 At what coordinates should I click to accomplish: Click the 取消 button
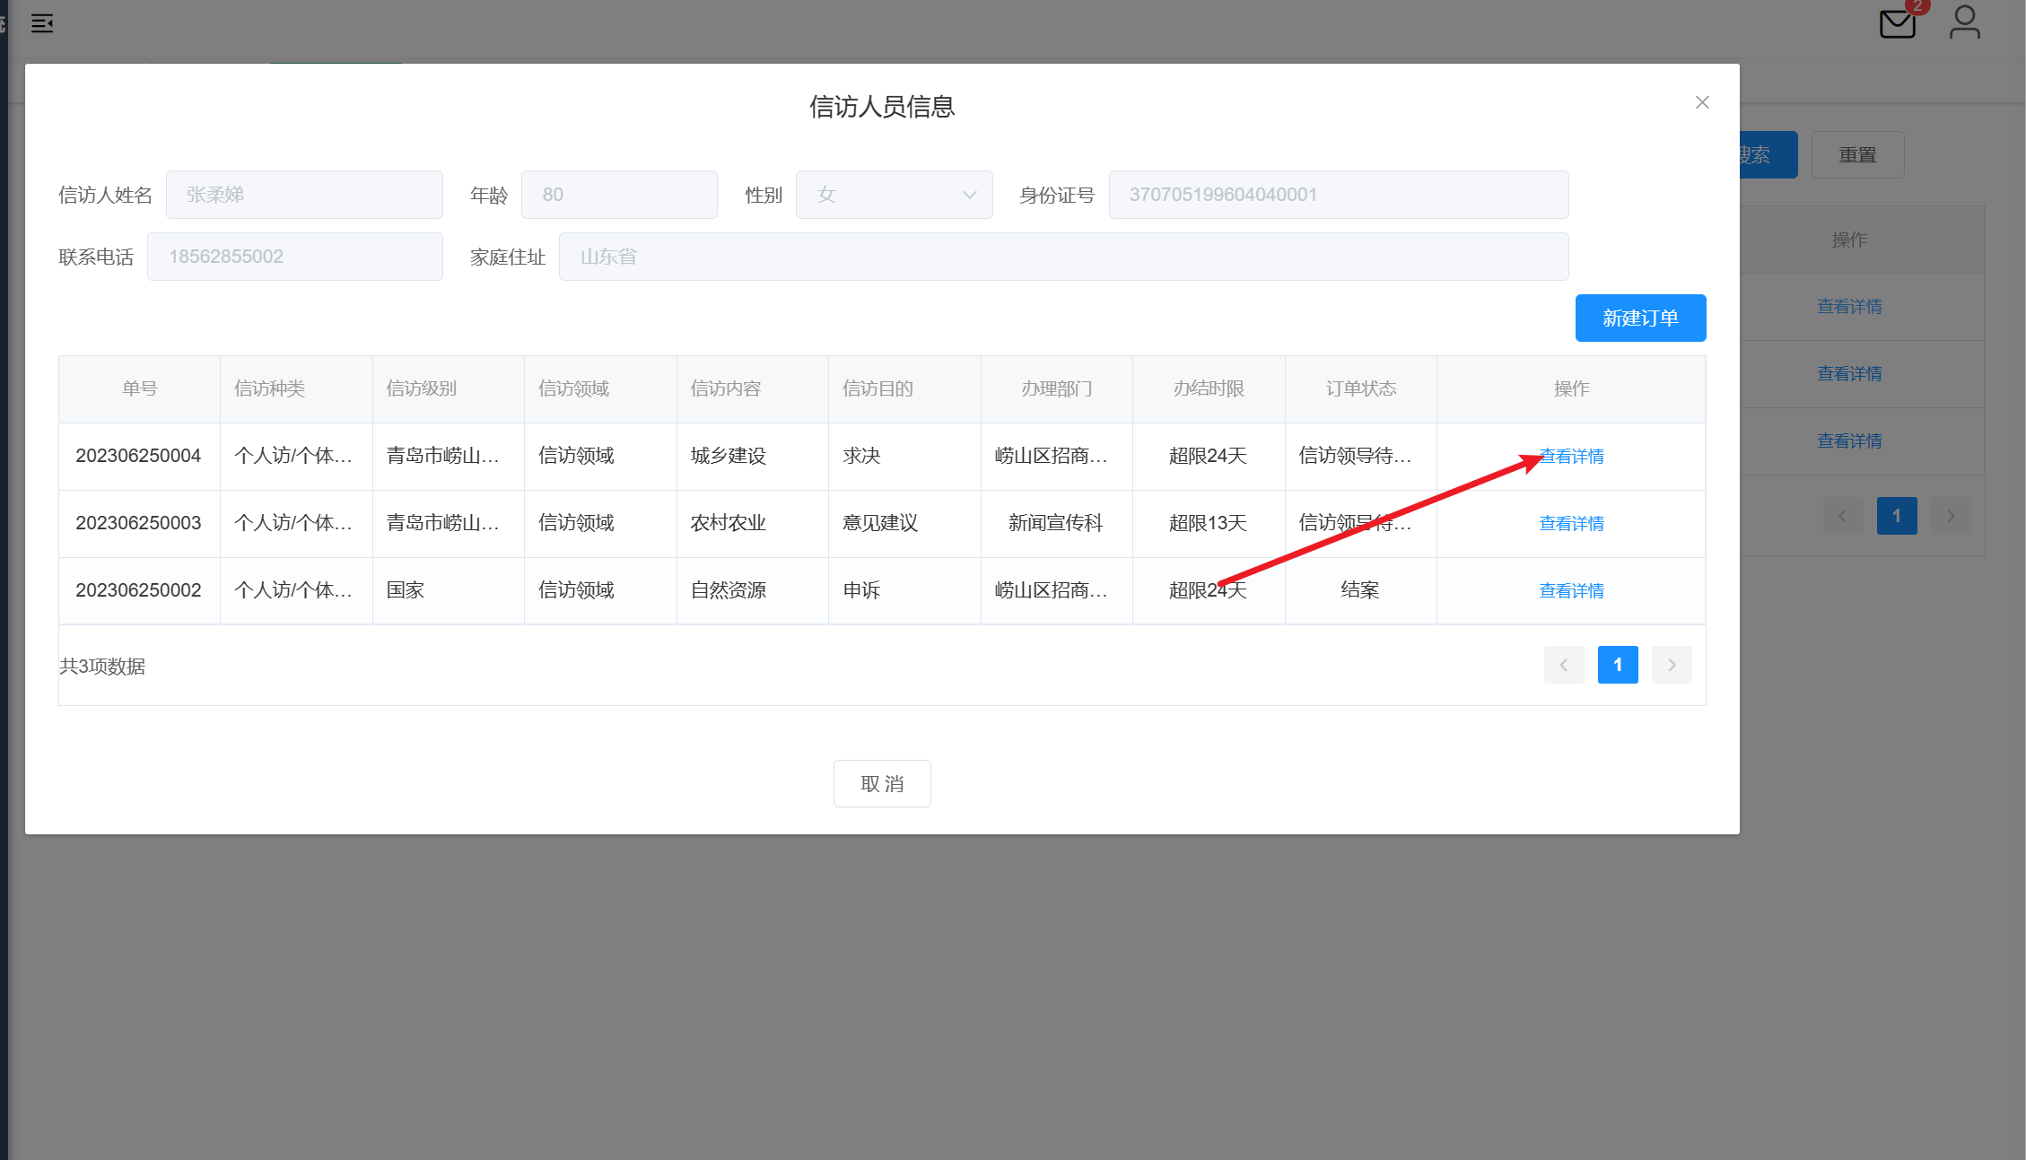(x=881, y=783)
